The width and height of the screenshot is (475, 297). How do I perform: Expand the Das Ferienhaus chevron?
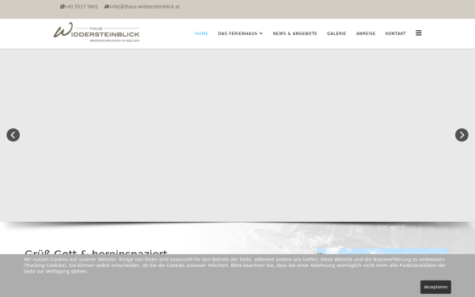click(260, 33)
